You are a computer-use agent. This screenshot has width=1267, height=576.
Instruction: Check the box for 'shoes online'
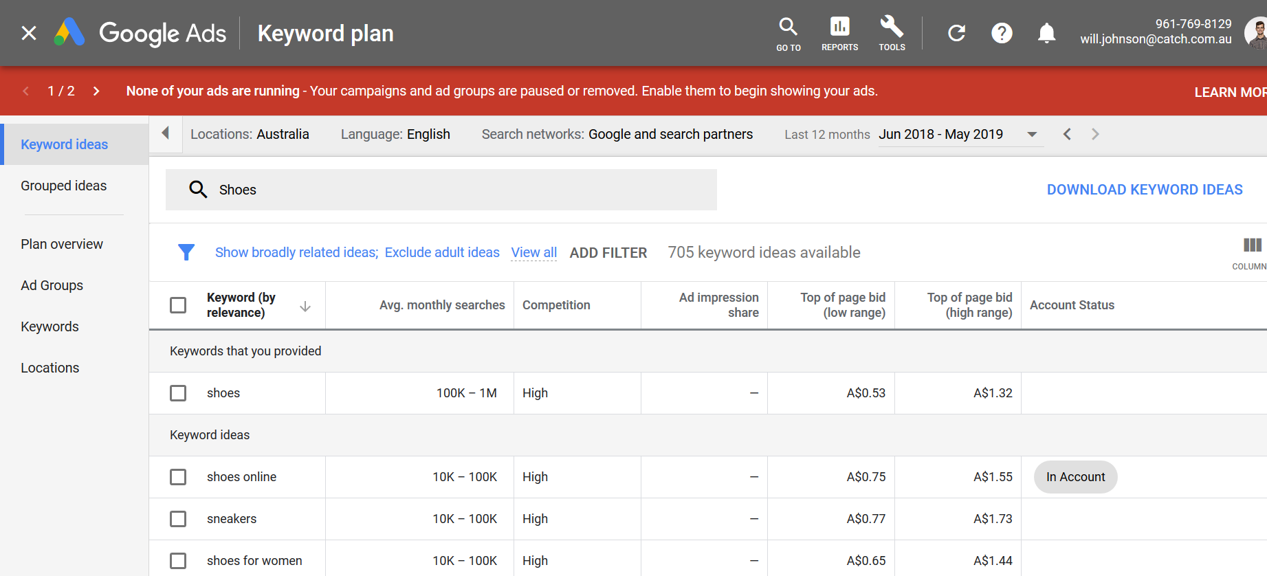178,477
